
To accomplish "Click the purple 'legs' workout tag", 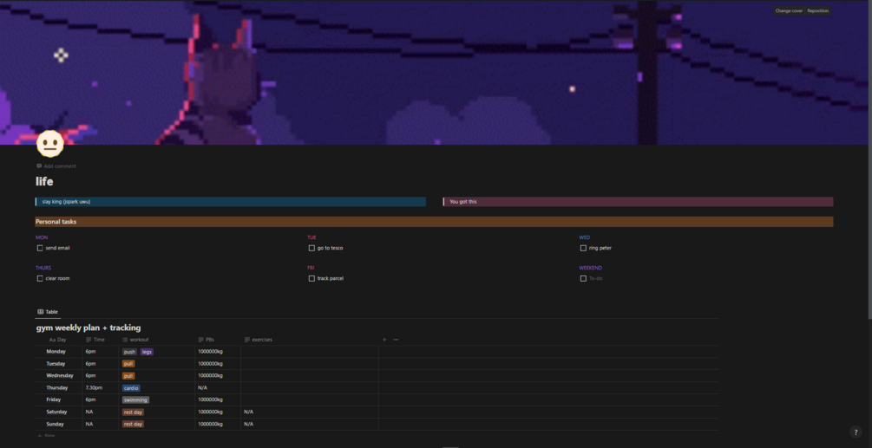I will click(147, 352).
